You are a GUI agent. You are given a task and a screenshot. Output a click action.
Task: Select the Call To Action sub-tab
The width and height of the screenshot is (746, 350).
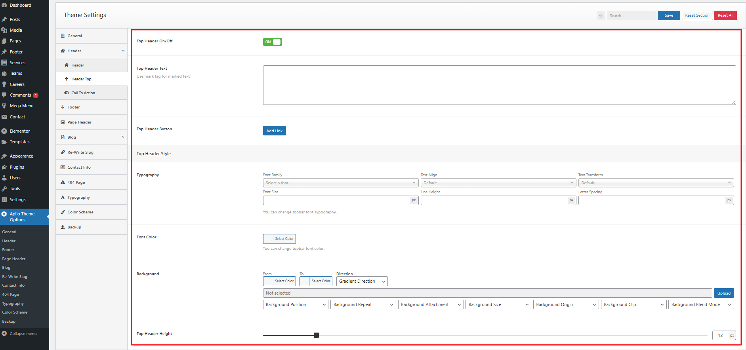coord(92,93)
